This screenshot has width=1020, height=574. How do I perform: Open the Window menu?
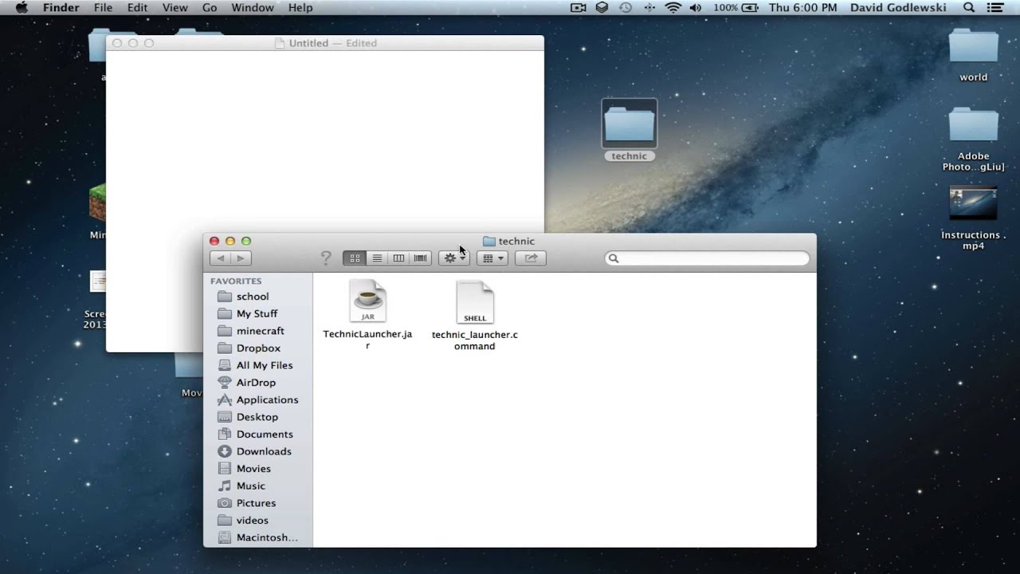253,7
